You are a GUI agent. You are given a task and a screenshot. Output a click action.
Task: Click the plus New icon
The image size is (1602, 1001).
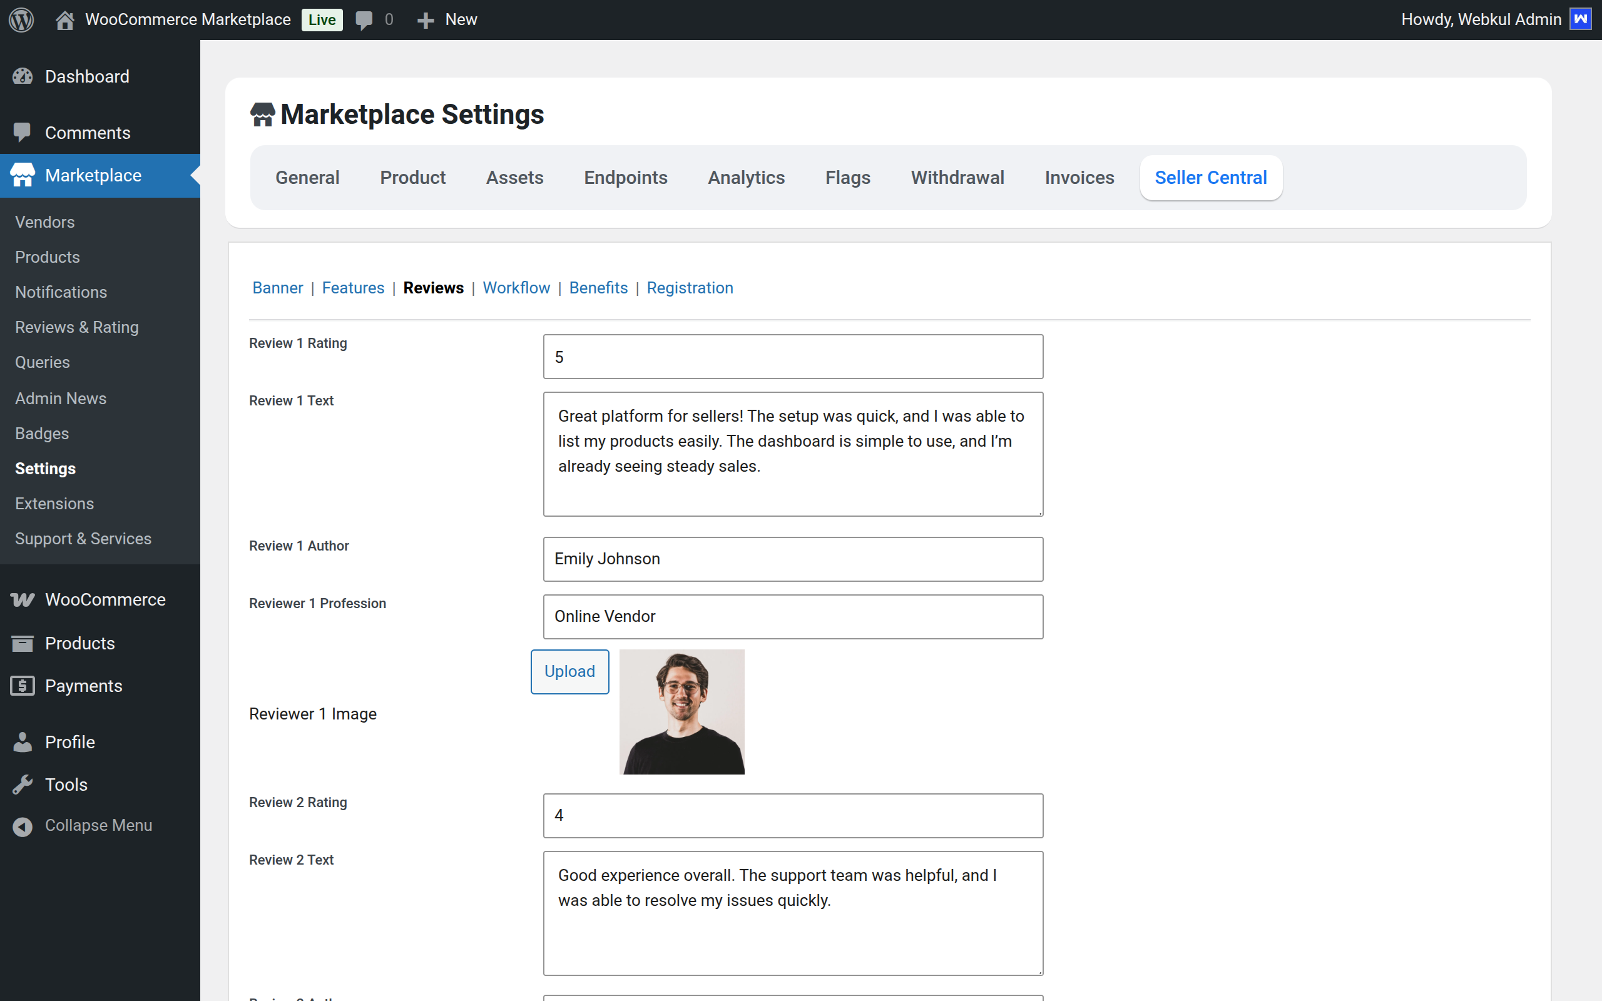click(425, 20)
